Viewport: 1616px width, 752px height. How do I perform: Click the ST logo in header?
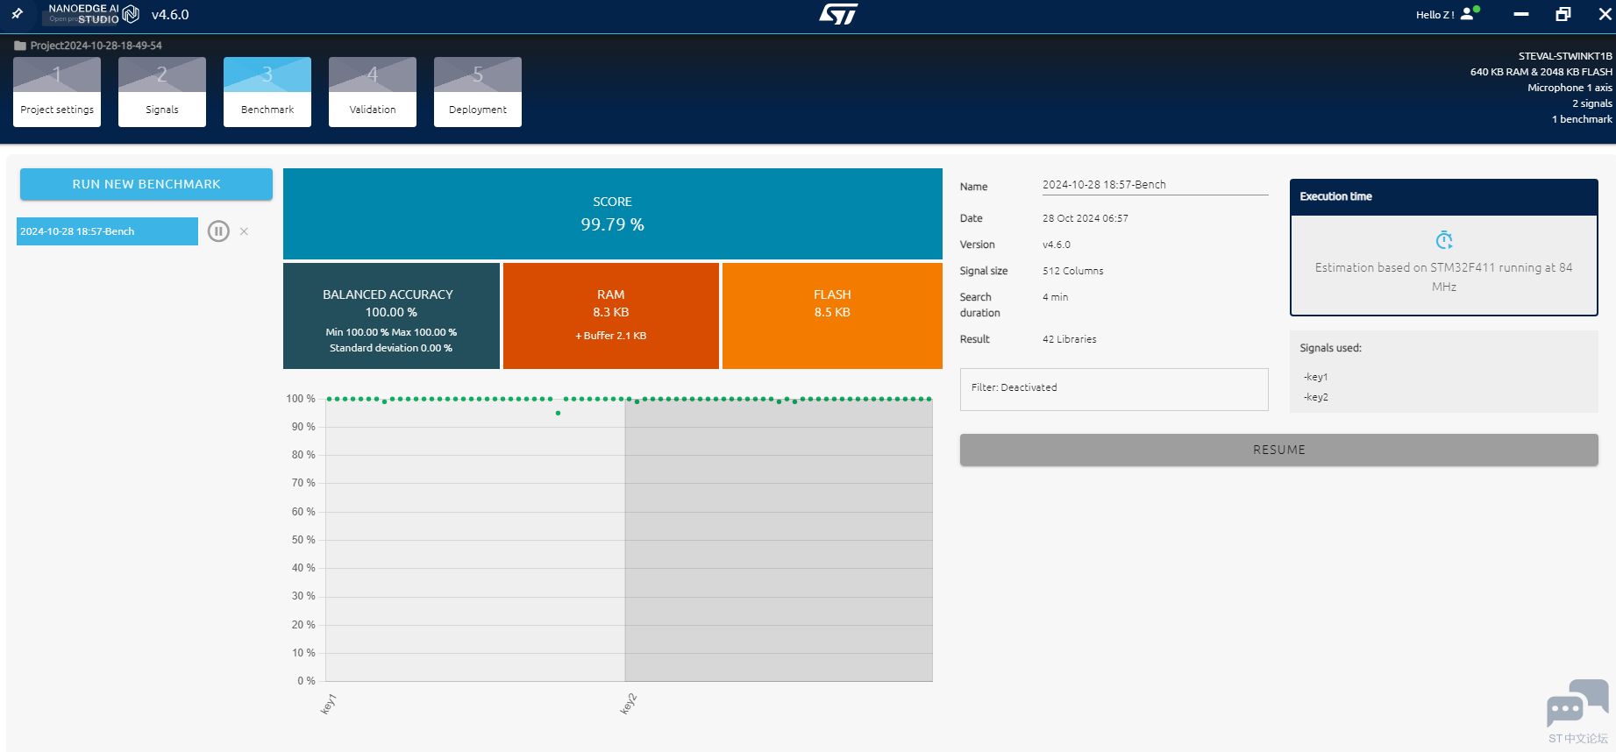click(x=838, y=14)
